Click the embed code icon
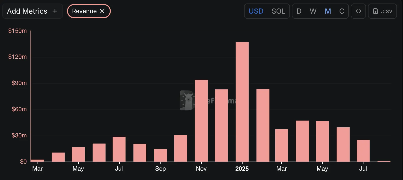Image resolution: width=403 pixels, height=180 pixels. [358, 11]
